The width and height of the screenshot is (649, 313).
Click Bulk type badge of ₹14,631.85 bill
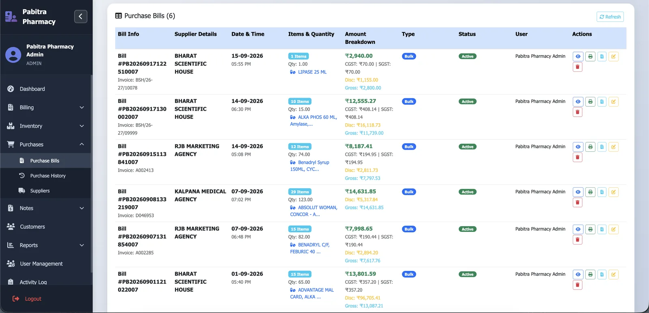[x=409, y=192]
